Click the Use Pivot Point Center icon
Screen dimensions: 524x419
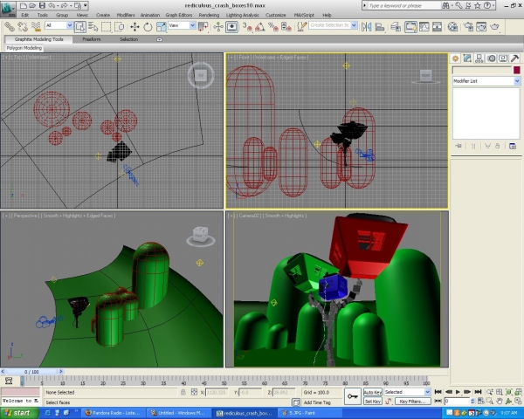[203, 26]
